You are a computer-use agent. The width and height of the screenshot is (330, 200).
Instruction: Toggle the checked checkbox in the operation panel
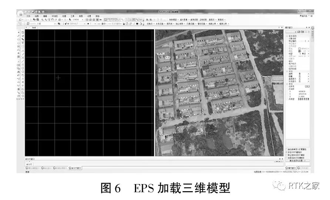coord(286,152)
